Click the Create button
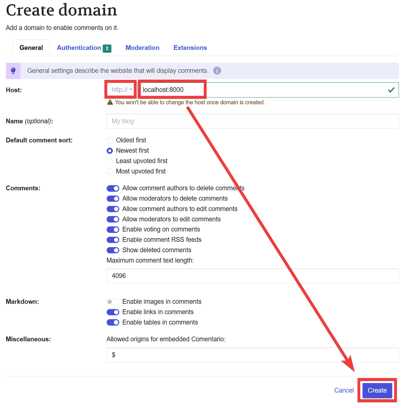 pos(377,390)
